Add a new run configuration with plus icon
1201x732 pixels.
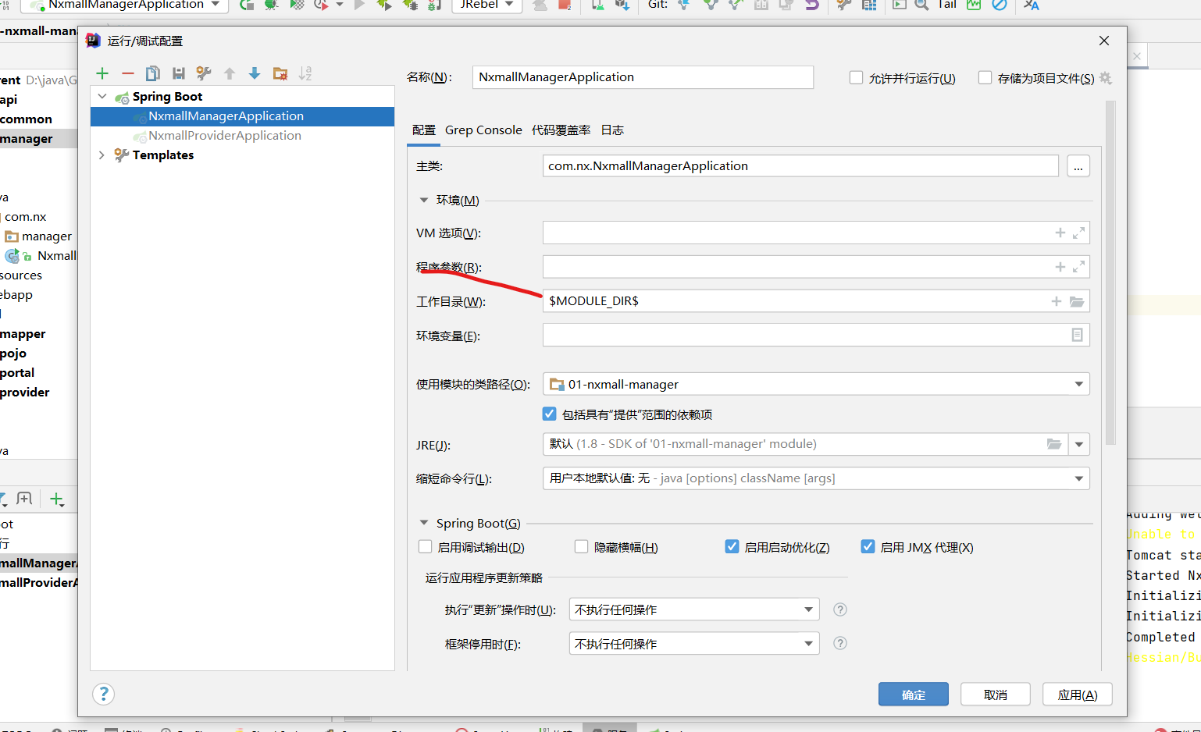[102, 73]
